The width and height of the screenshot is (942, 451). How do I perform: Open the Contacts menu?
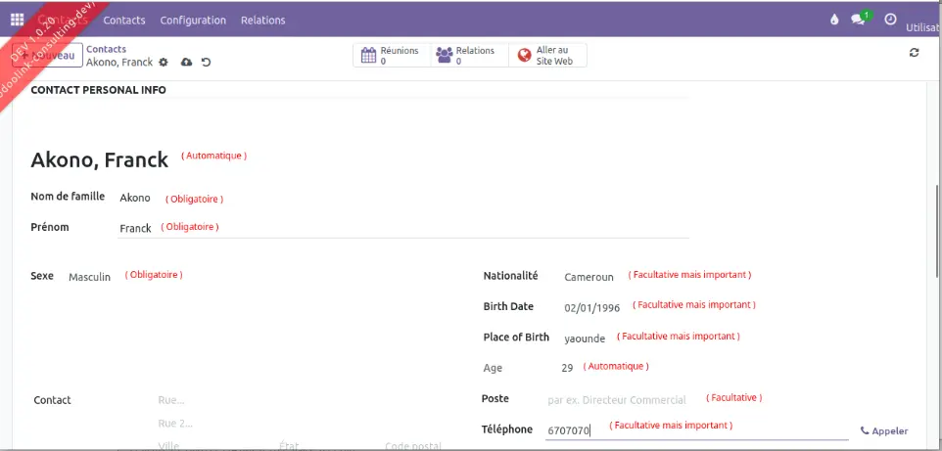124,20
